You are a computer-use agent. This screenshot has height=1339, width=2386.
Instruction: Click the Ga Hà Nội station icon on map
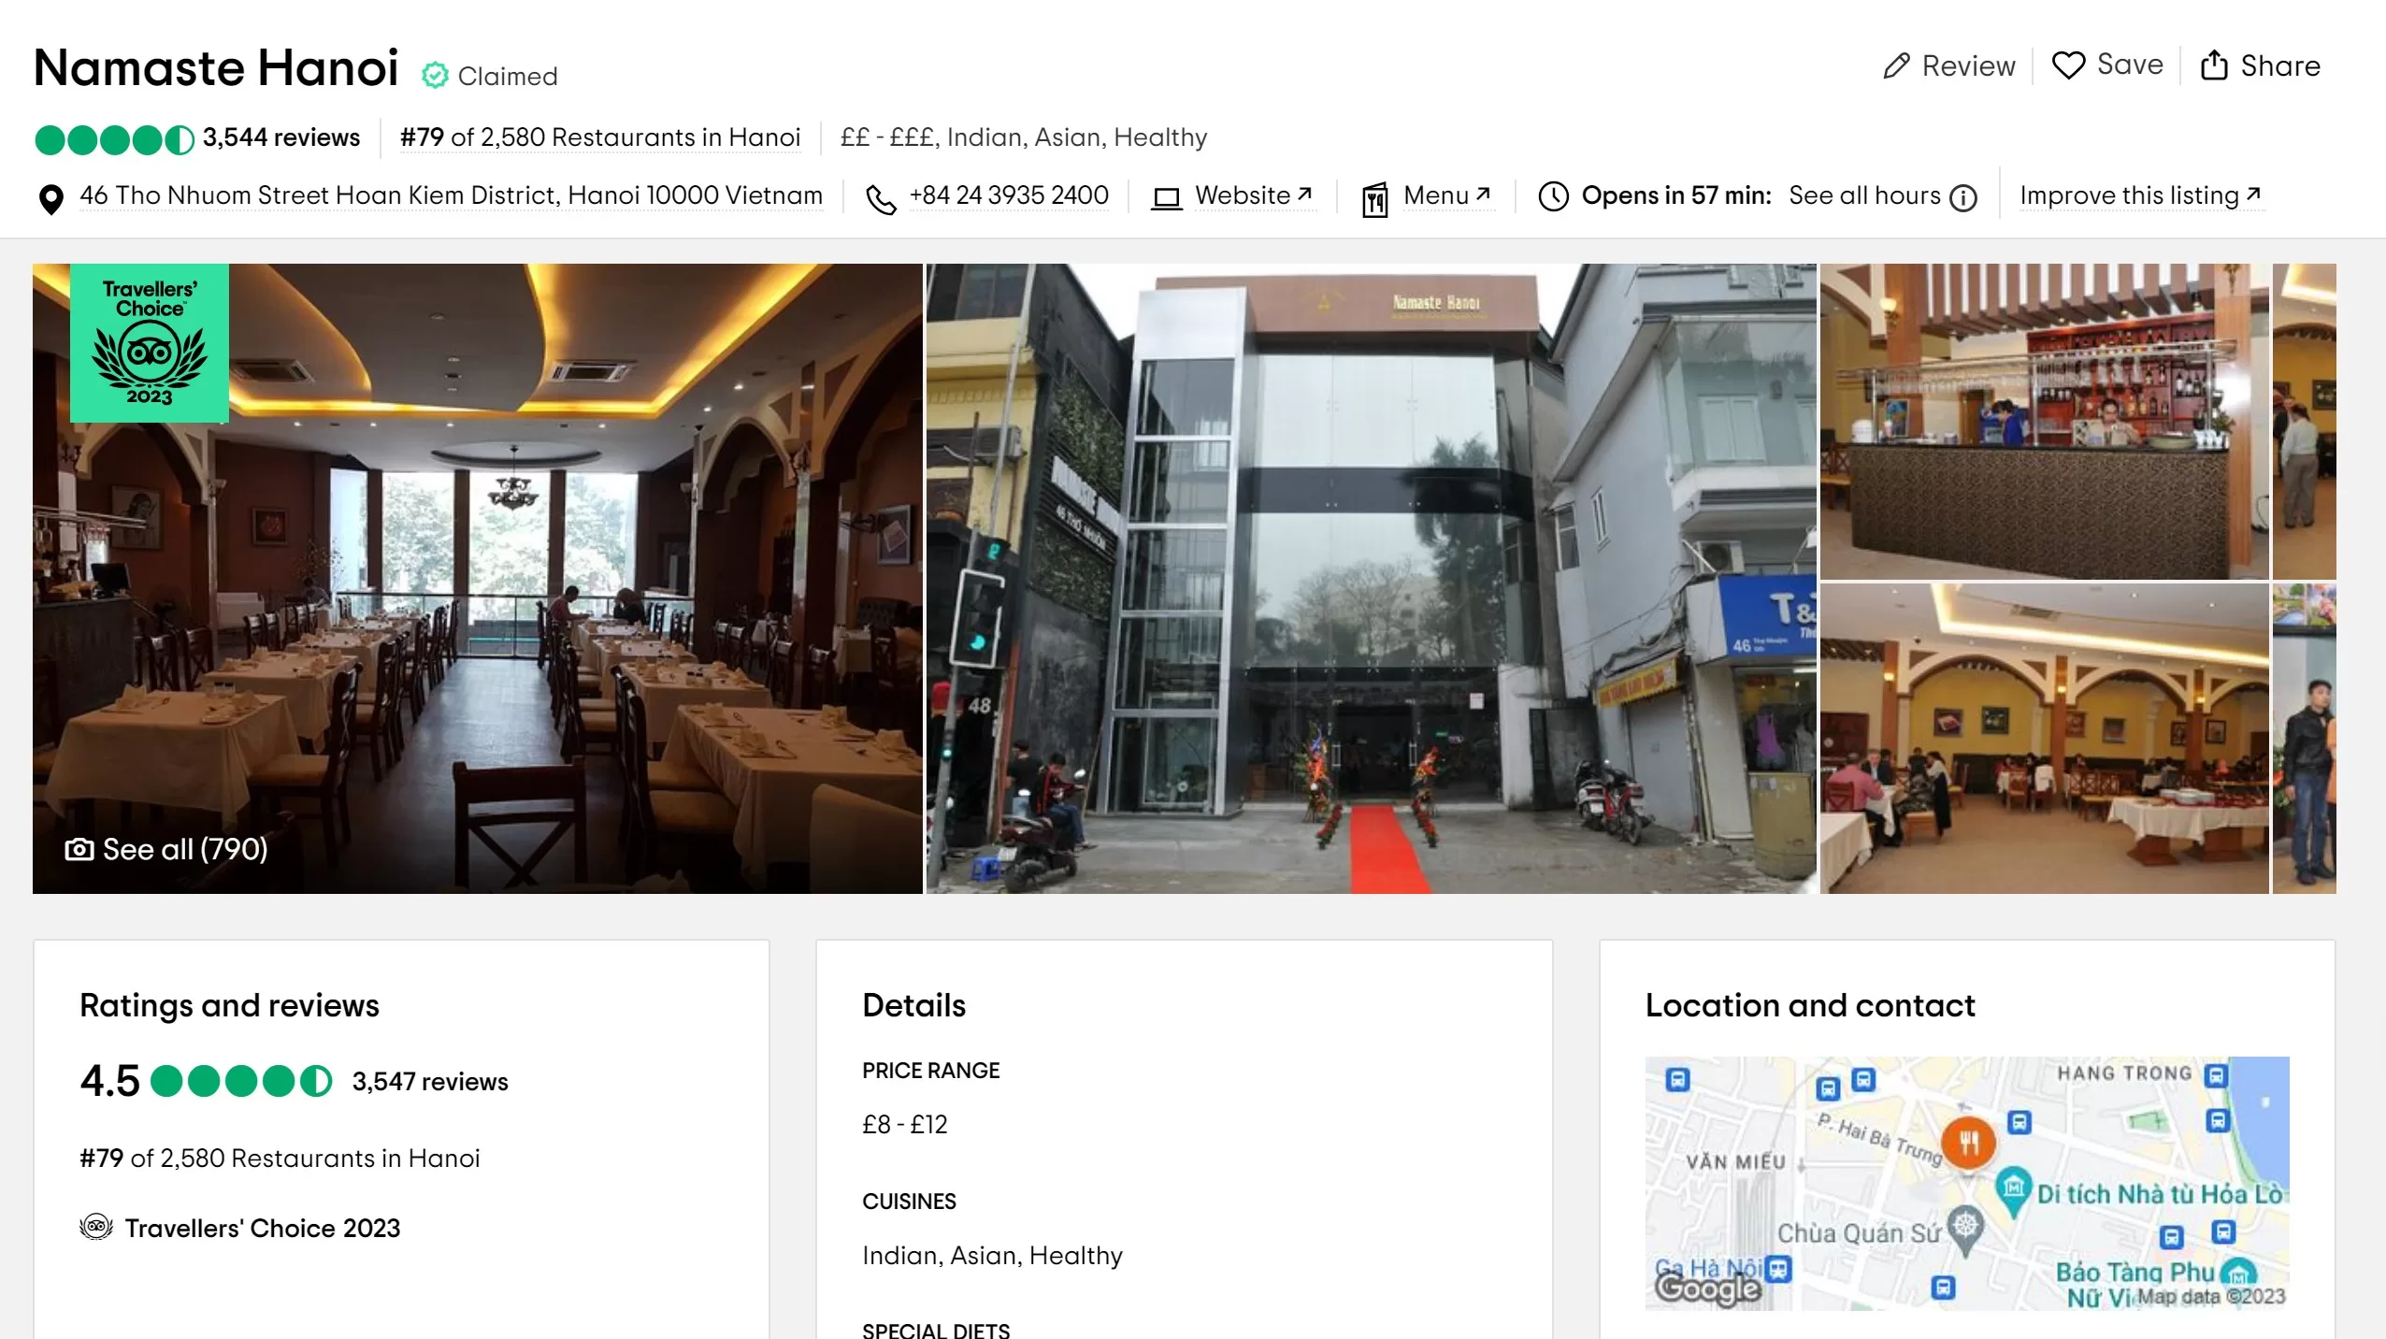[1778, 1270]
